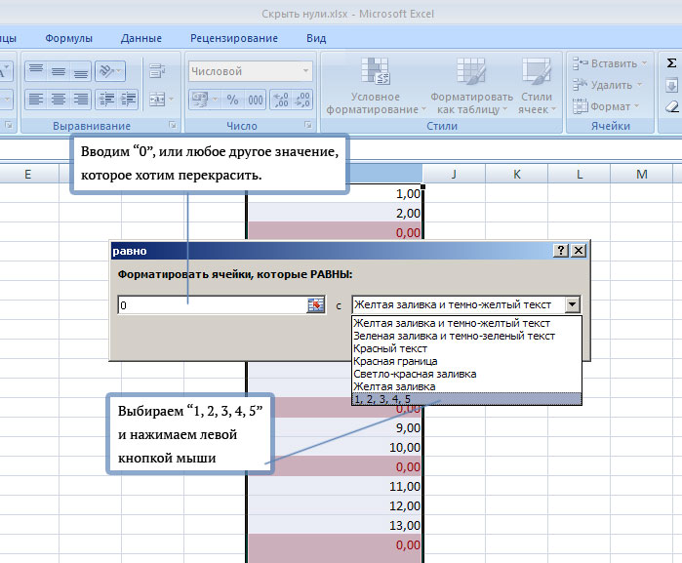Click range selector icon in value field
This screenshot has height=563, width=682.
316,305
